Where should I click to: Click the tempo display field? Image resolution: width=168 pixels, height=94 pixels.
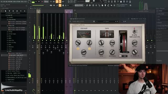[46, 2]
